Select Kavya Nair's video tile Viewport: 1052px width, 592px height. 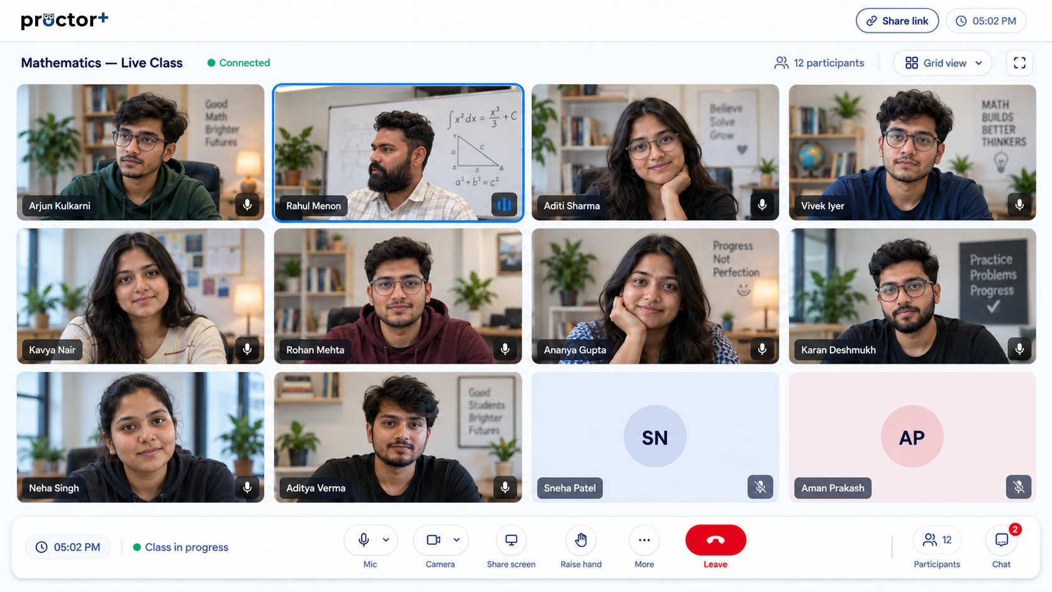click(x=140, y=296)
